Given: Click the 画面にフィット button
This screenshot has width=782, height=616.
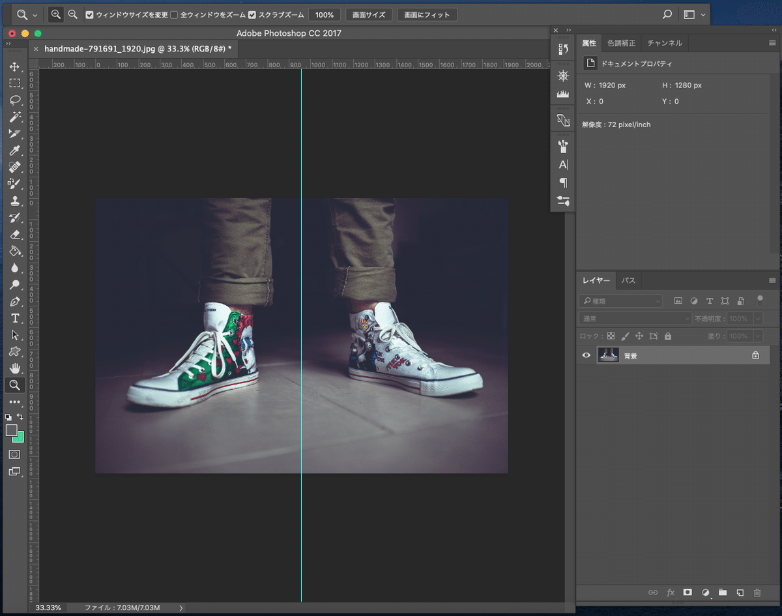Looking at the screenshot, I should click(x=427, y=14).
